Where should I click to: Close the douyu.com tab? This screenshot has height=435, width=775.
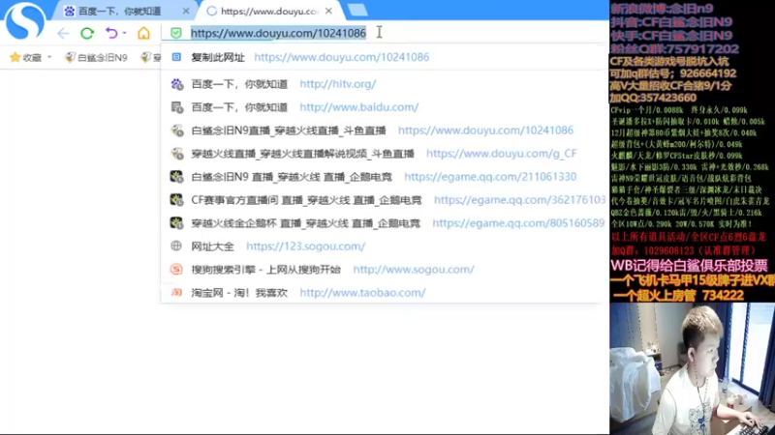(328, 11)
